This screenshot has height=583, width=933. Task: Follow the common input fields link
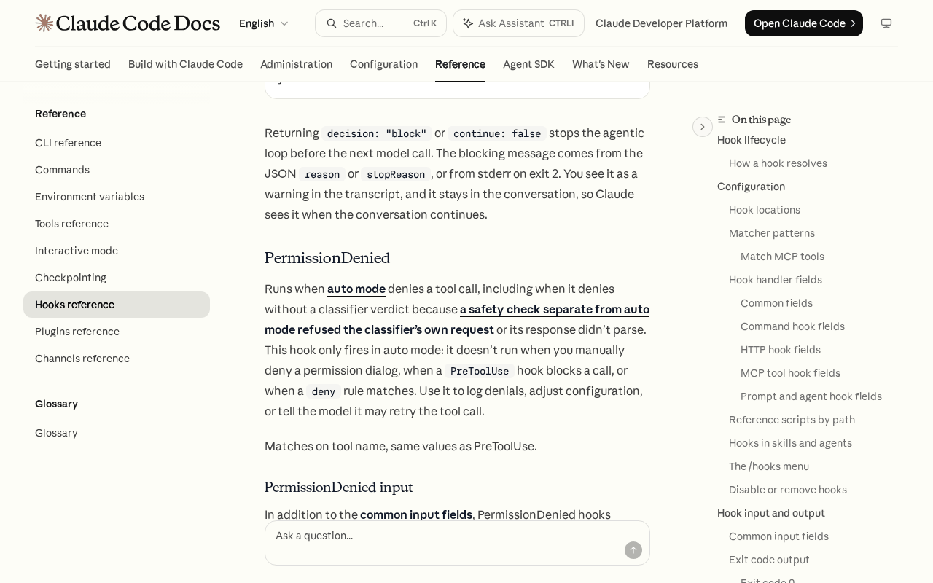pyautogui.click(x=416, y=514)
